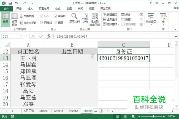Viewport: 179px width, 119px height.
Task: Open the Zoom dialog magnifier
Action: click(x=74, y=18)
